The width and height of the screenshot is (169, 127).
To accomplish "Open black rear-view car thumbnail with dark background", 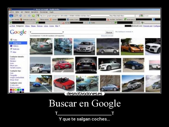I will (86, 65).
